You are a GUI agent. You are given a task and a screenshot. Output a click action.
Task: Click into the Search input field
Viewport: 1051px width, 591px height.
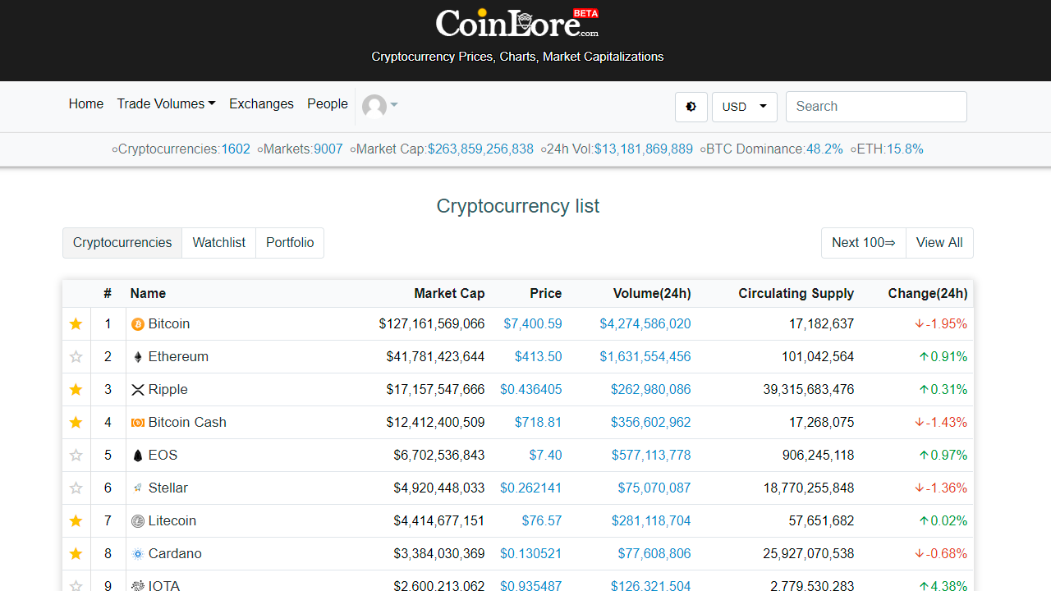876,107
